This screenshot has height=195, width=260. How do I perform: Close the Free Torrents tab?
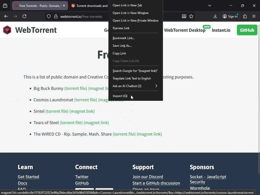(x=64, y=6)
